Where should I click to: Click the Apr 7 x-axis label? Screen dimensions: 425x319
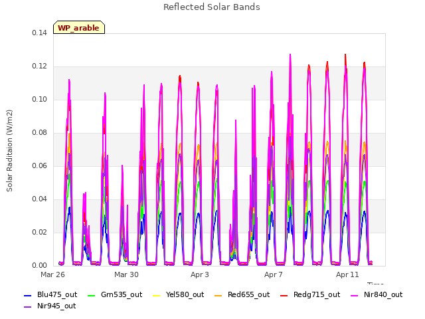pyautogui.click(x=274, y=274)
